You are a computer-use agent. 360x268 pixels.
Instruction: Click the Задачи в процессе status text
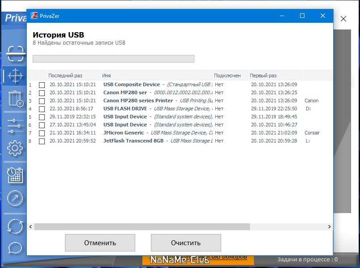(x=308, y=260)
